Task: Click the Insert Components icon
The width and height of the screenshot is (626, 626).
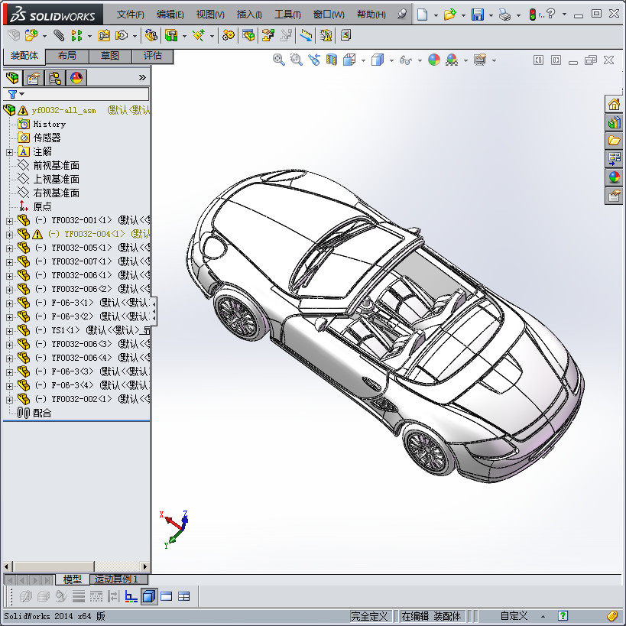Action: click(31, 35)
